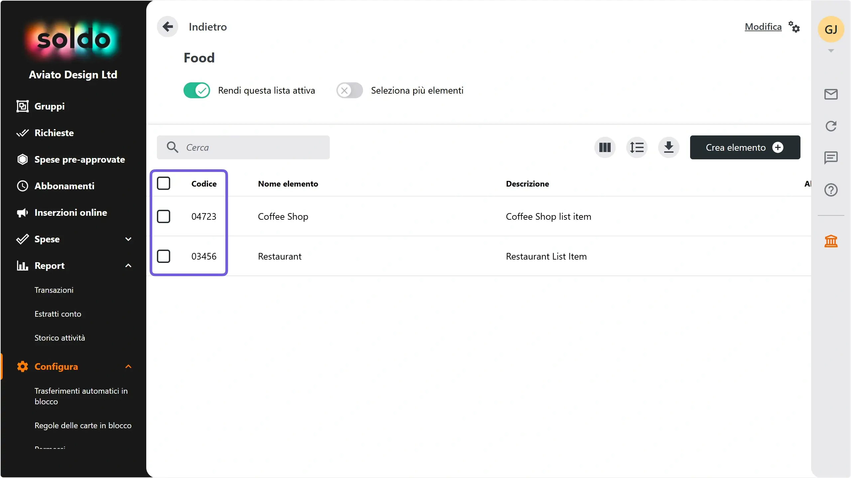The height and width of the screenshot is (478, 851).
Task: Click the Indietro back label
Action: coord(208,27)
